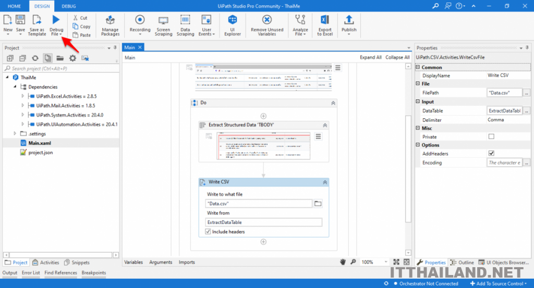Click the Save icon in the ribbon
This screenshot has height=288, width=534.
[x=20, y=20]
